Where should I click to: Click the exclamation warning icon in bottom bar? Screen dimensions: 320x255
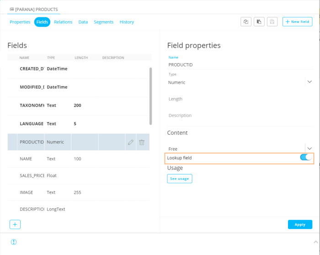click(x=14, y=242)
